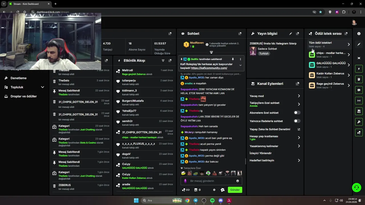Image resolution: width=365 pixels, height=205 pixels.
Task: Open Rage geçirdi Zeberus reward requests
Action: click(x=329, y=85)
